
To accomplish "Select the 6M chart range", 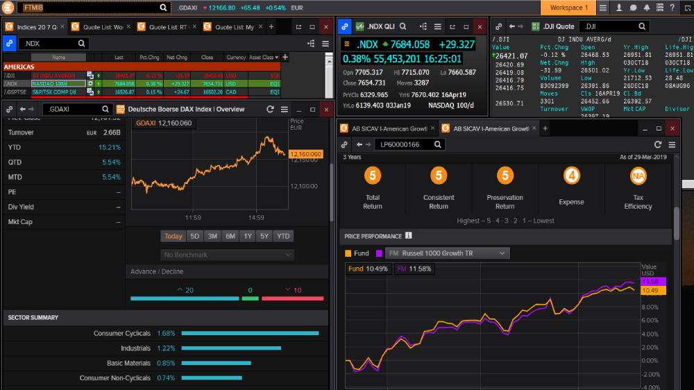I will [x=230, y=237].
